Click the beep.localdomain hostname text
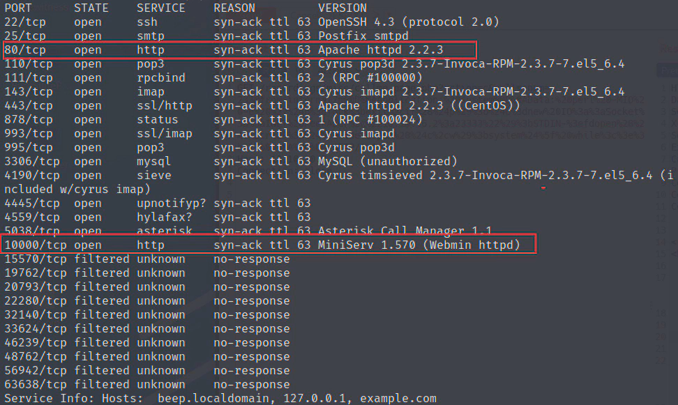678x405 pixels. click(206, 399)
